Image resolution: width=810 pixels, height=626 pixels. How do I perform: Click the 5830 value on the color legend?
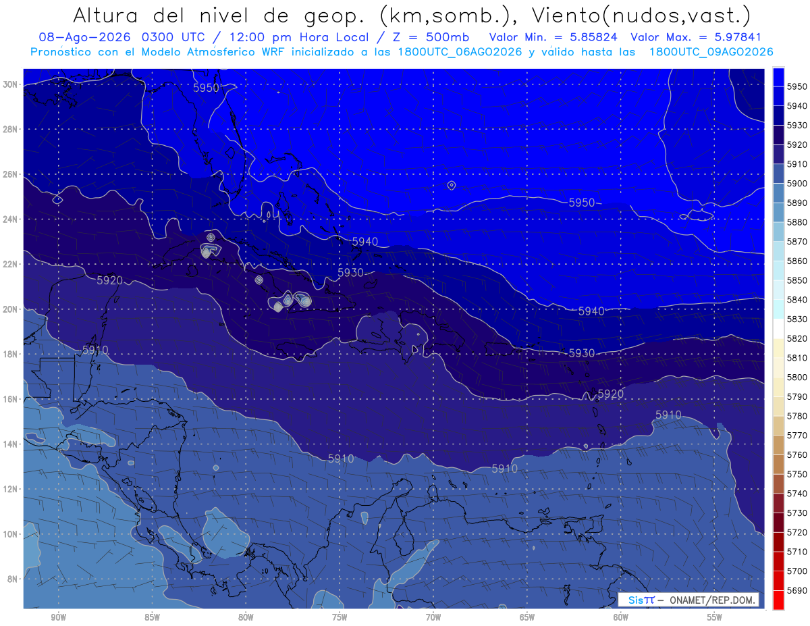tap(797, 319)
